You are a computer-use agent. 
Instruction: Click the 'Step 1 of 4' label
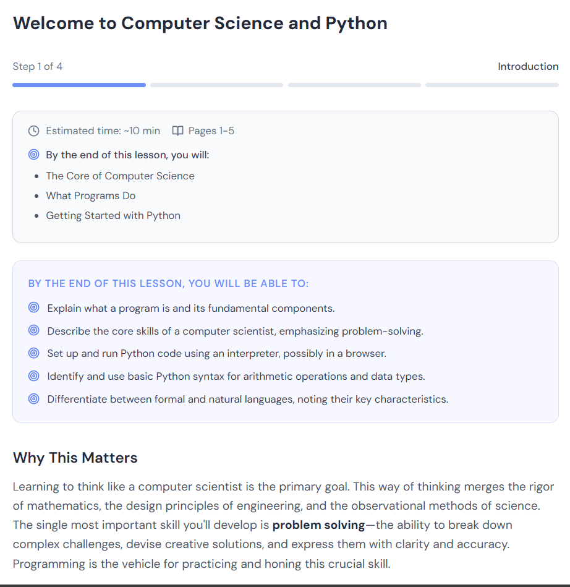[38, 66]
